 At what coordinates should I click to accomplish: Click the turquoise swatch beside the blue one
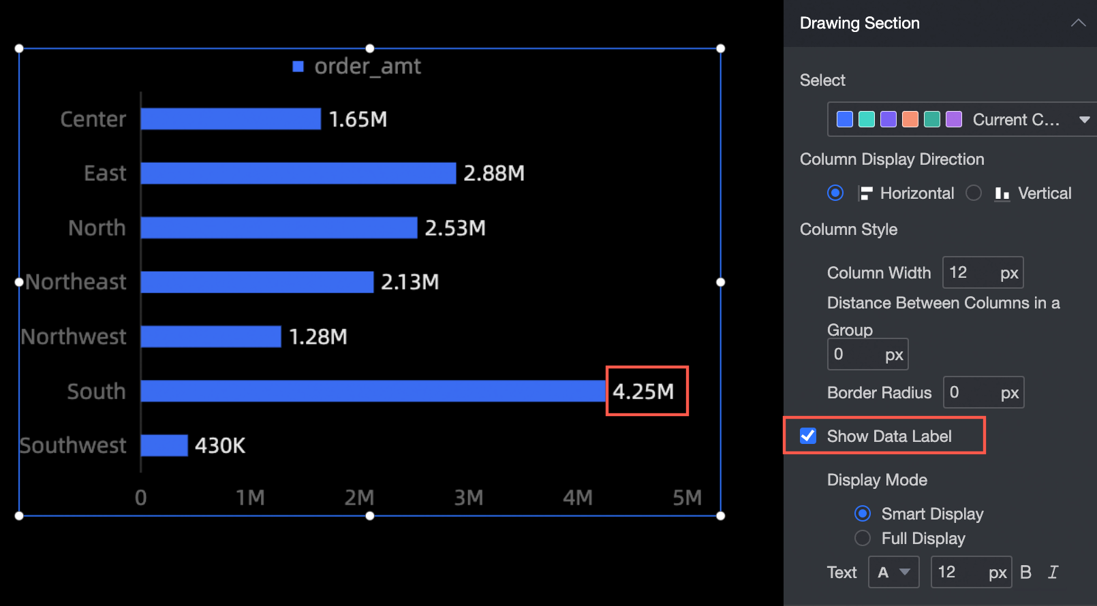click(867, 119)
